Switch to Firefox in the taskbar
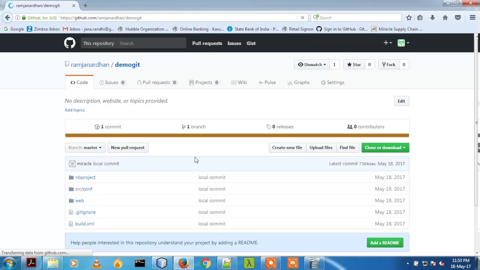 [x=183, y=263]
